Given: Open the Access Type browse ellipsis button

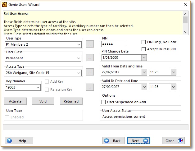Looking at the screenshot, I should pos(90,72).
